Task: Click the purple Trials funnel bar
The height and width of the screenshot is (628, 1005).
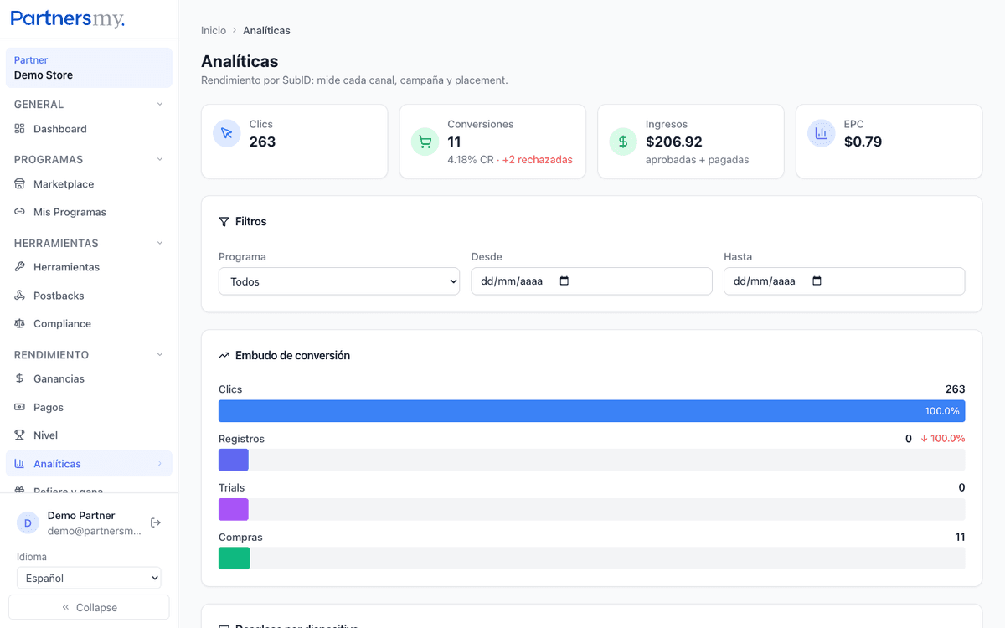Action: tap(234, 509)
